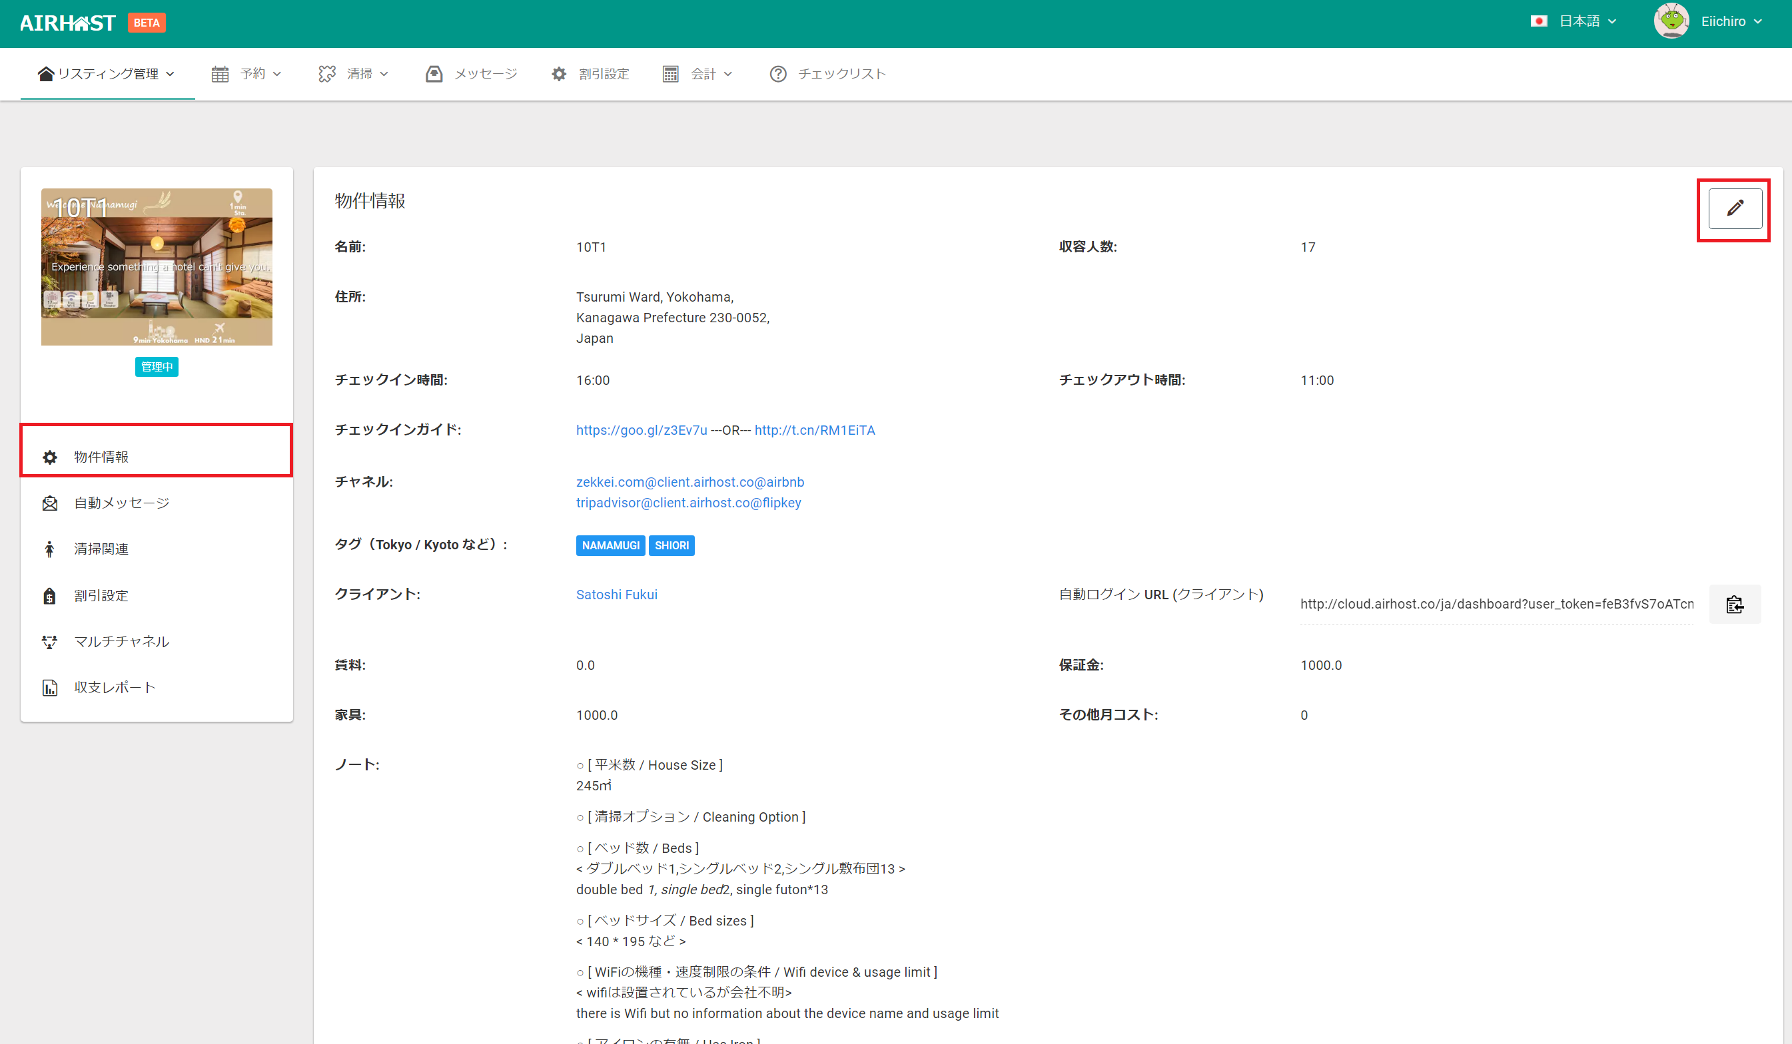Click the AirHost logo
This screenshot has height=1044, width=1792.
(67, 23)
